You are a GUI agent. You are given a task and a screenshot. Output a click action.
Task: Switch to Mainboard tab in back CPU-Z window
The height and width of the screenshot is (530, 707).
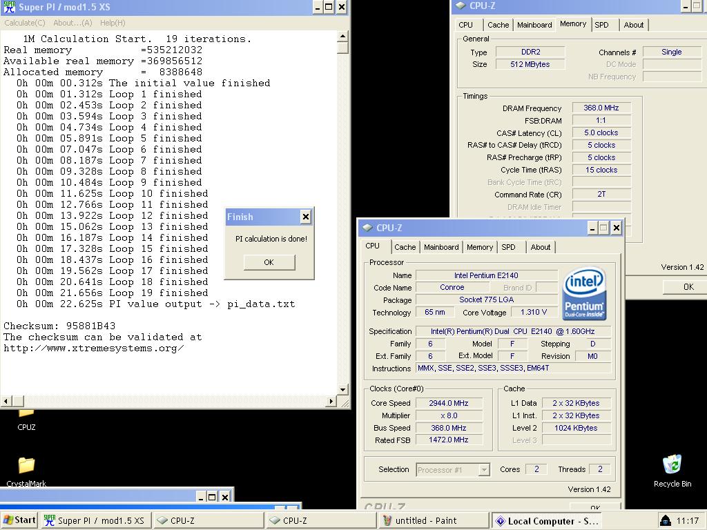(x=534, y=26)
